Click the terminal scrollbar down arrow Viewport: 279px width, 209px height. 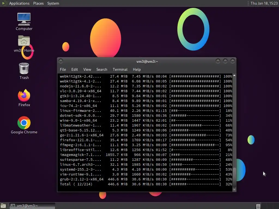[234, 190]
